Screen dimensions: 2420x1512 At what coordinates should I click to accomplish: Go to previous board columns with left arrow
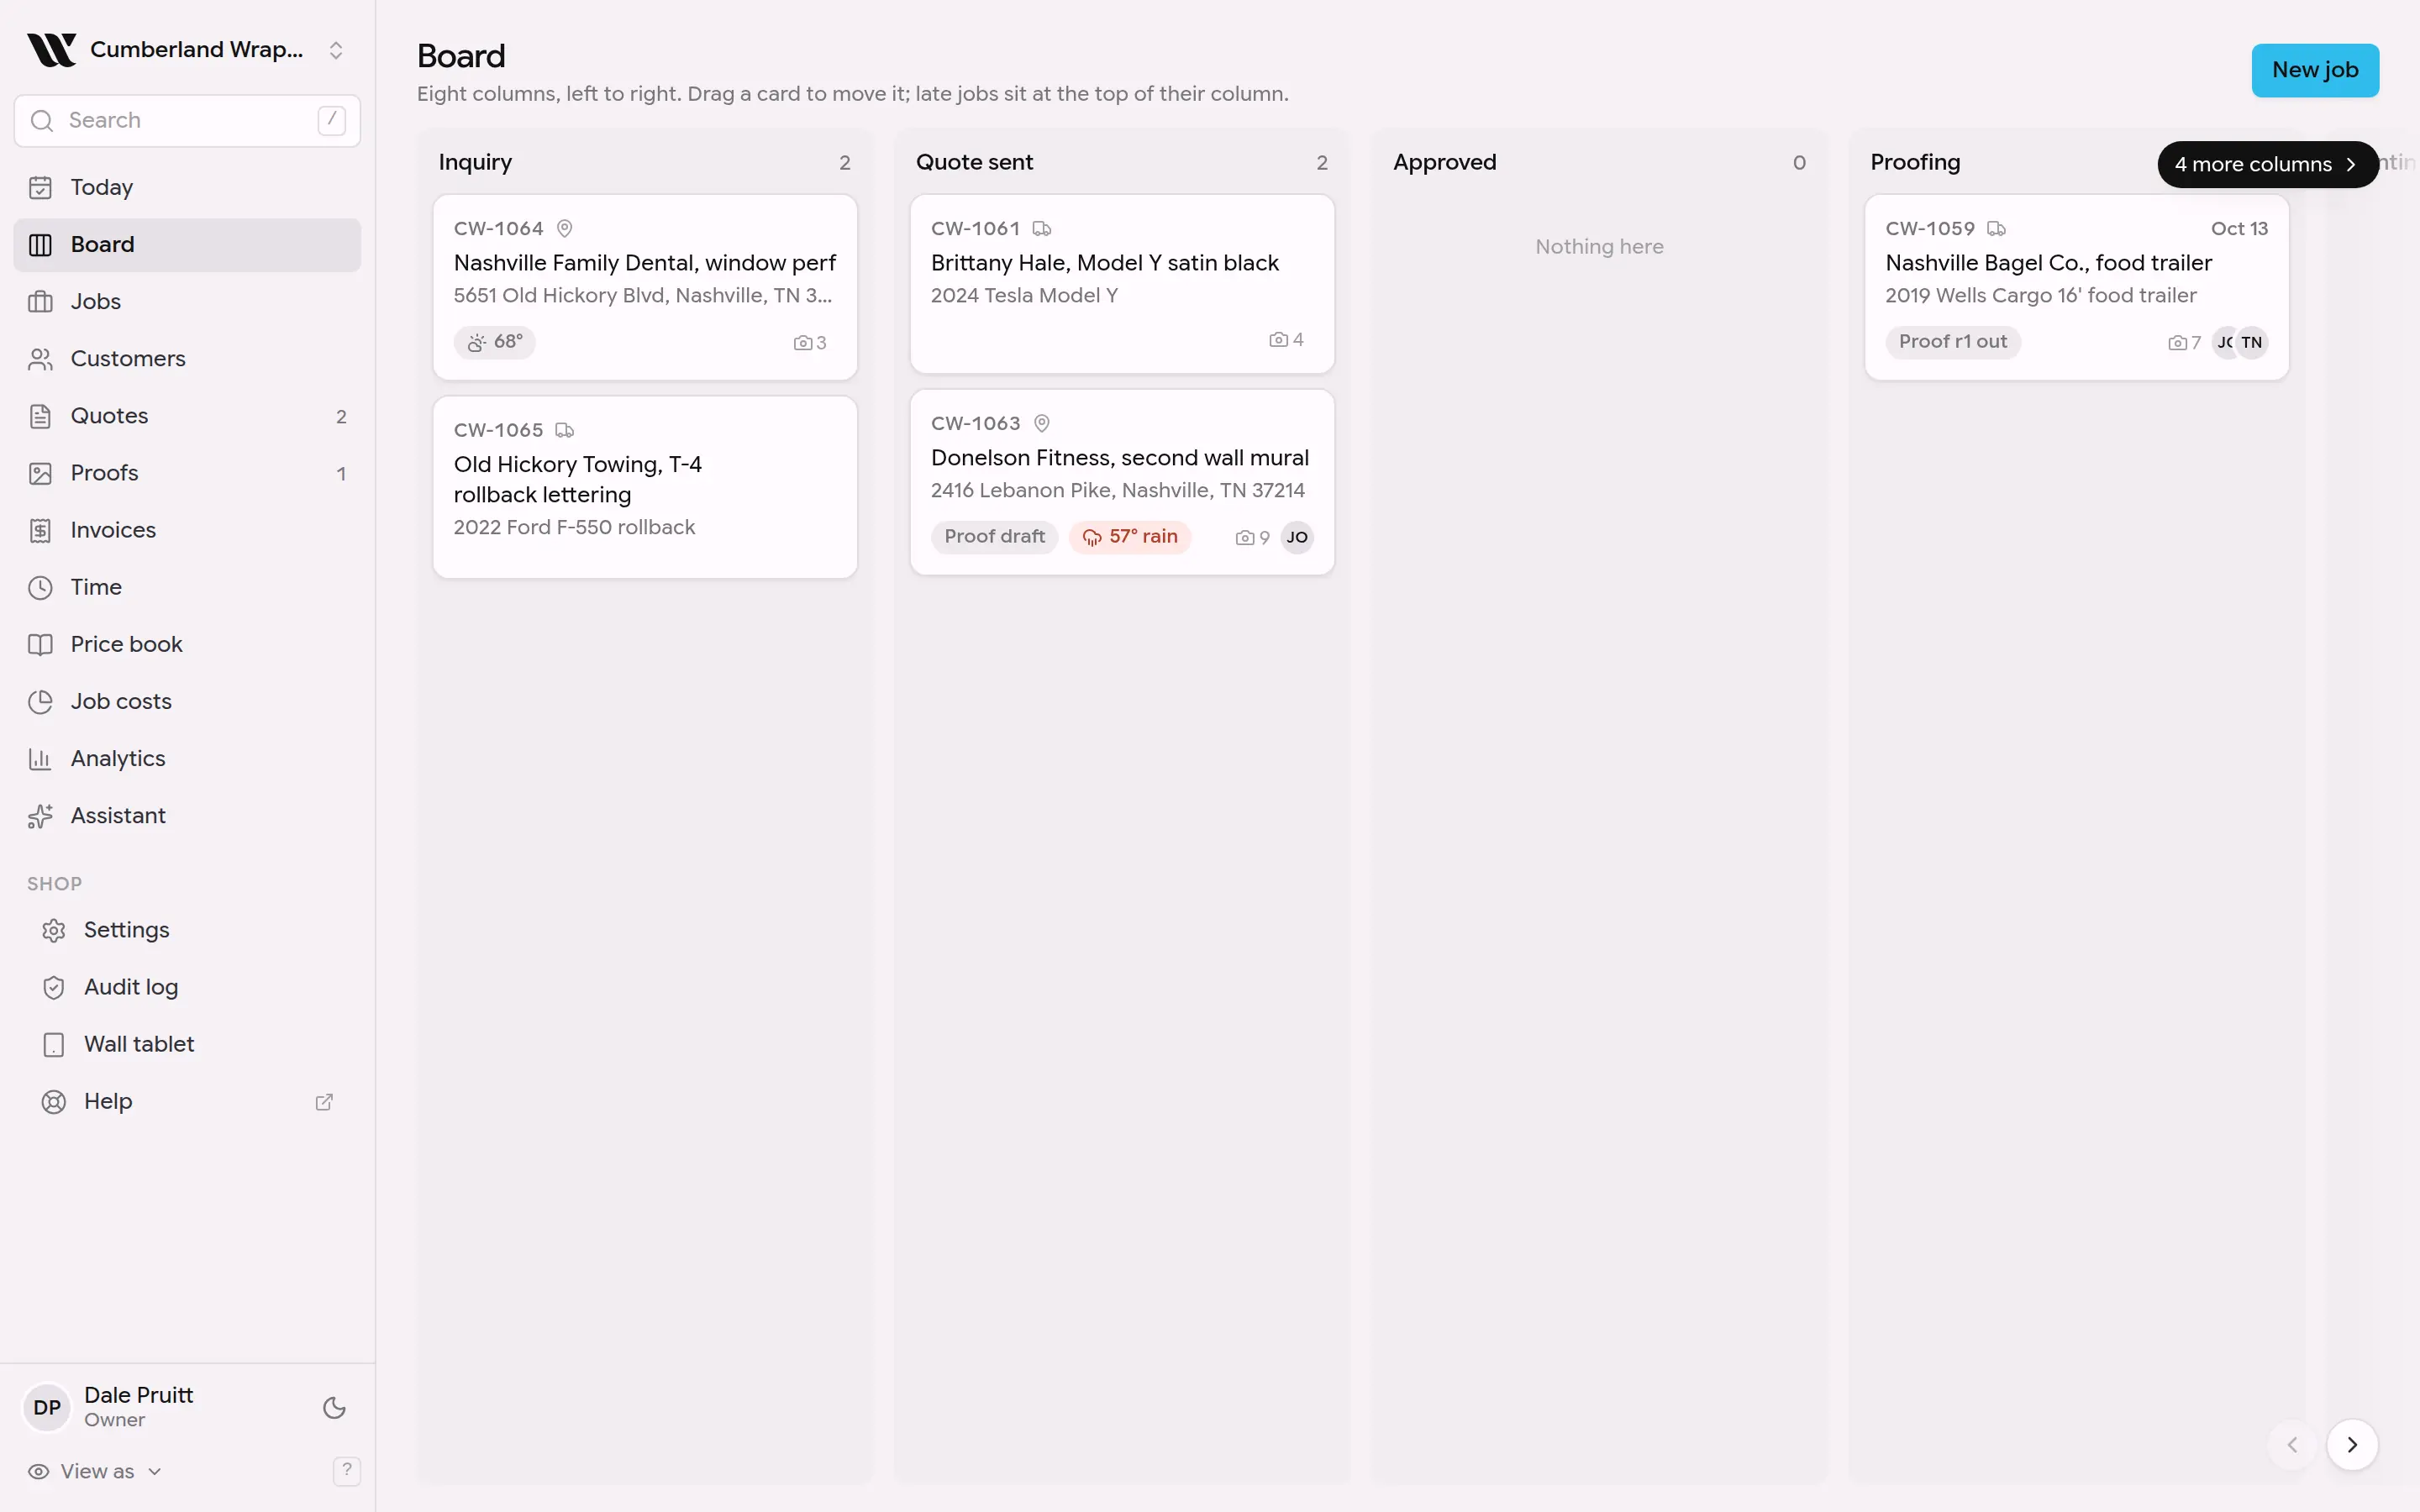(x=2292, y=1444)
